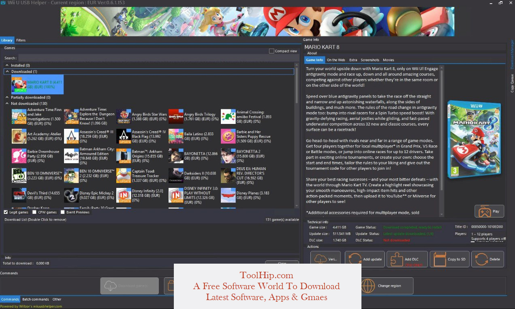
Task: Select the Batman: Arkham Origins icon
Action: (x=124, y=156)
